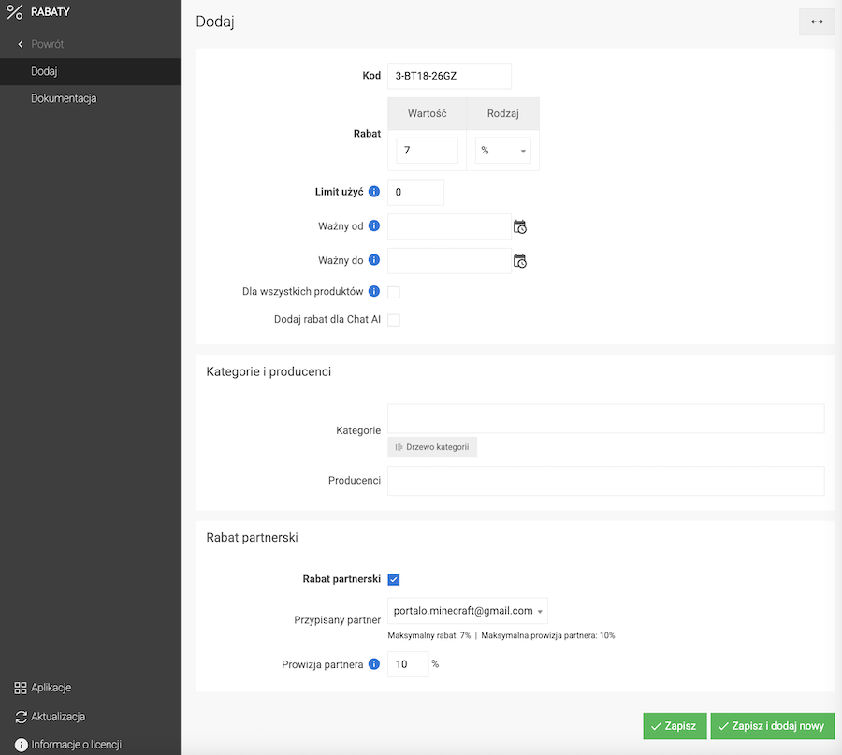The width and height of the screenshot is (842, 755).
Task: Click the Rodzaj column header
Action: tap(502, 113)
